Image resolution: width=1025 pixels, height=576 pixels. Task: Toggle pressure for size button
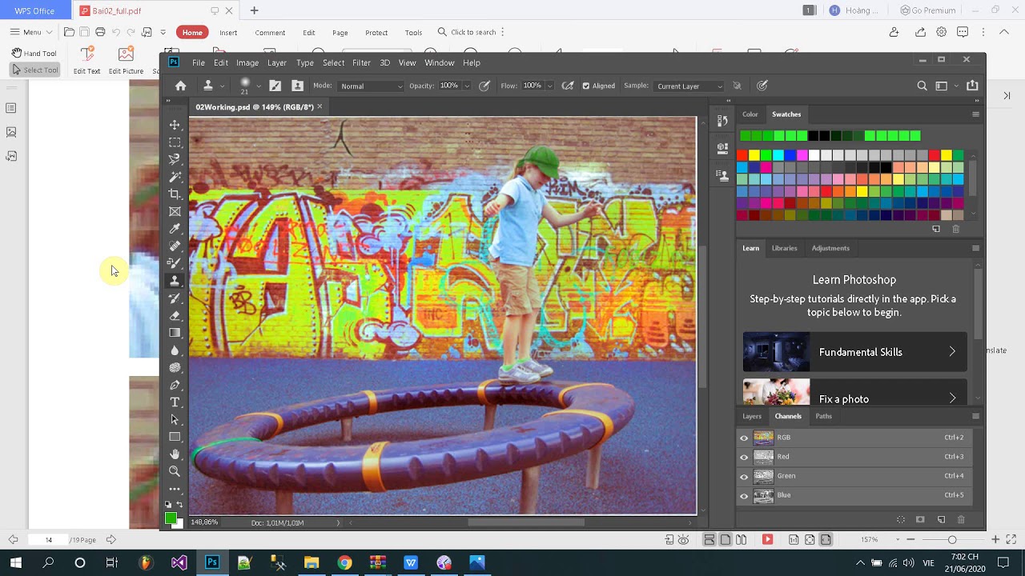point(762,86)
